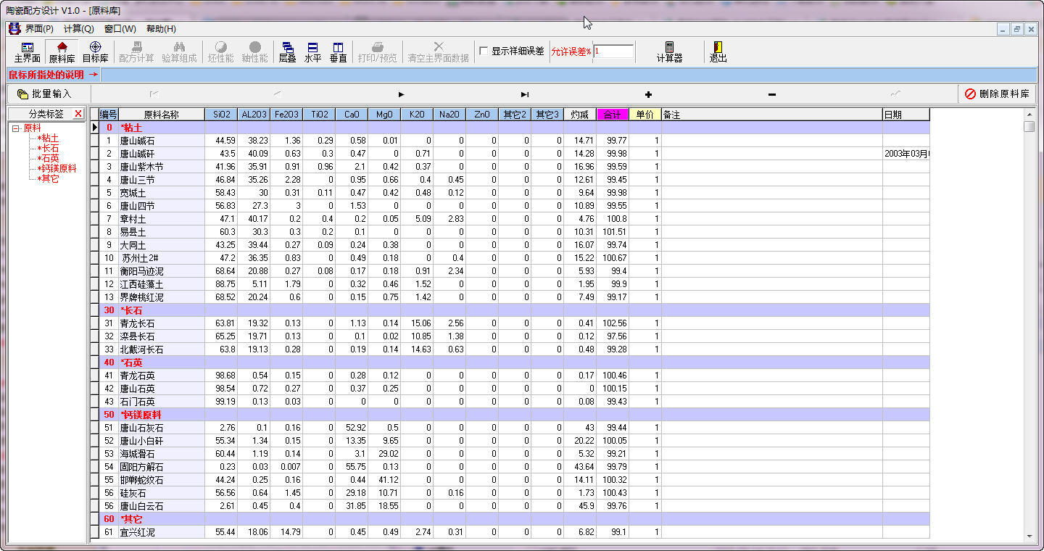Click the row selector of 唐山碱矸 row
1044x551 pixels.
pyautogui.click(x=94, y=154)
